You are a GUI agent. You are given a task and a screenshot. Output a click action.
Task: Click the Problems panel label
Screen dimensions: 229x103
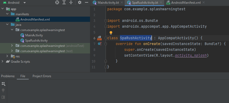(x=8, y=76)
